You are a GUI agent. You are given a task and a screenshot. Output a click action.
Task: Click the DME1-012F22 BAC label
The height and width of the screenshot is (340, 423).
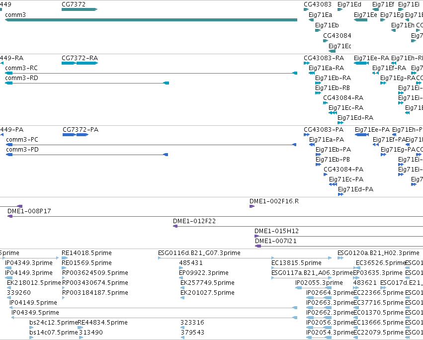(x=194, y=221)
